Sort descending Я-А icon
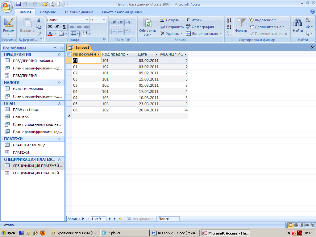 (229, 27)
